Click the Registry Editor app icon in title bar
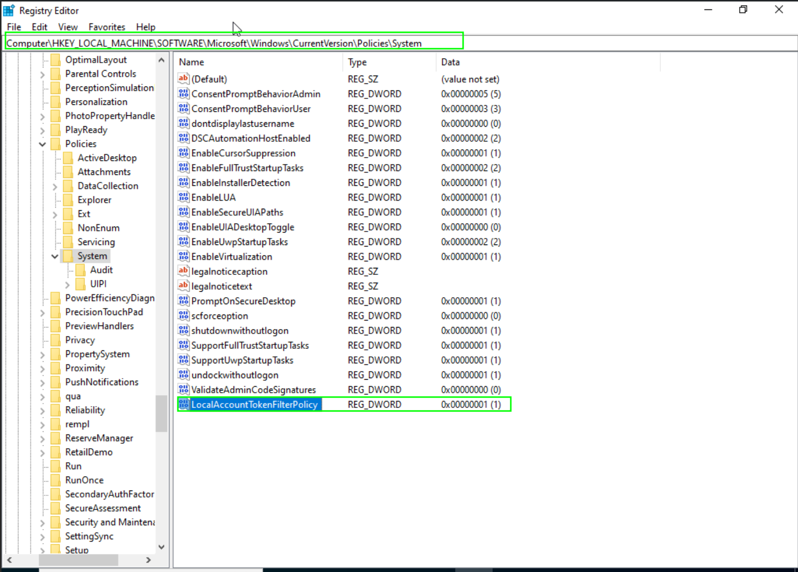Image resolution: width=798 pixels, height=572 pixels. (x=9, y=10)
